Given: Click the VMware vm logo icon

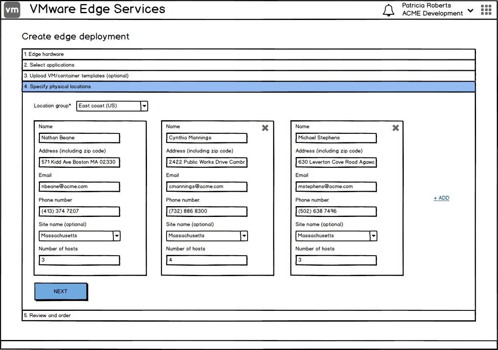Looking at the screenshot, I should click(x=12, y=10).
